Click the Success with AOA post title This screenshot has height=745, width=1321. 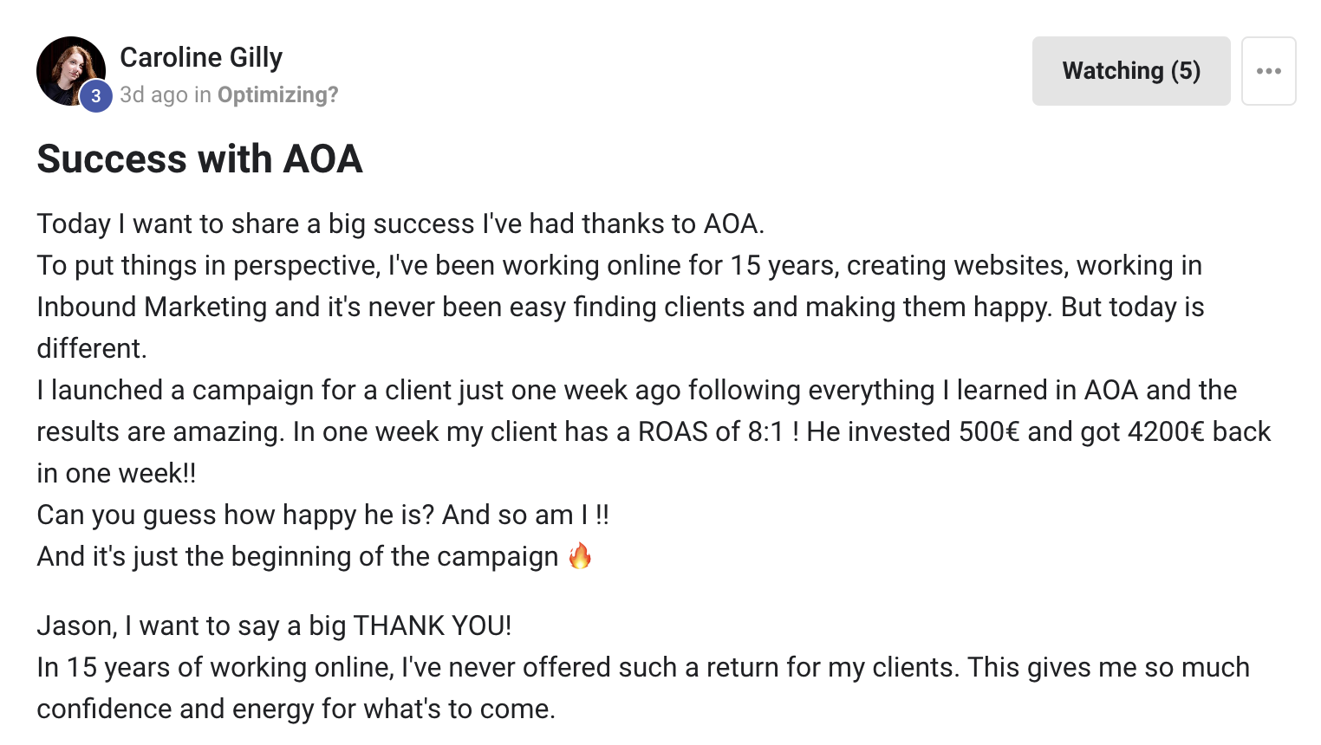coord(199,159)
